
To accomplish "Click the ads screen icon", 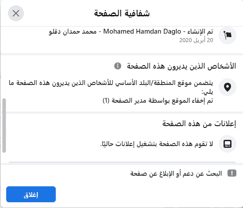I will coord(228,144).
